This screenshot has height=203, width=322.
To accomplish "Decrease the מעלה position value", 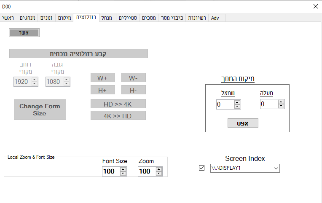I will click(x=281, y=106).
